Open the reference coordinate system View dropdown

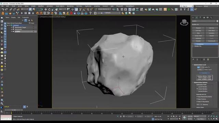(x=62, y=9)
